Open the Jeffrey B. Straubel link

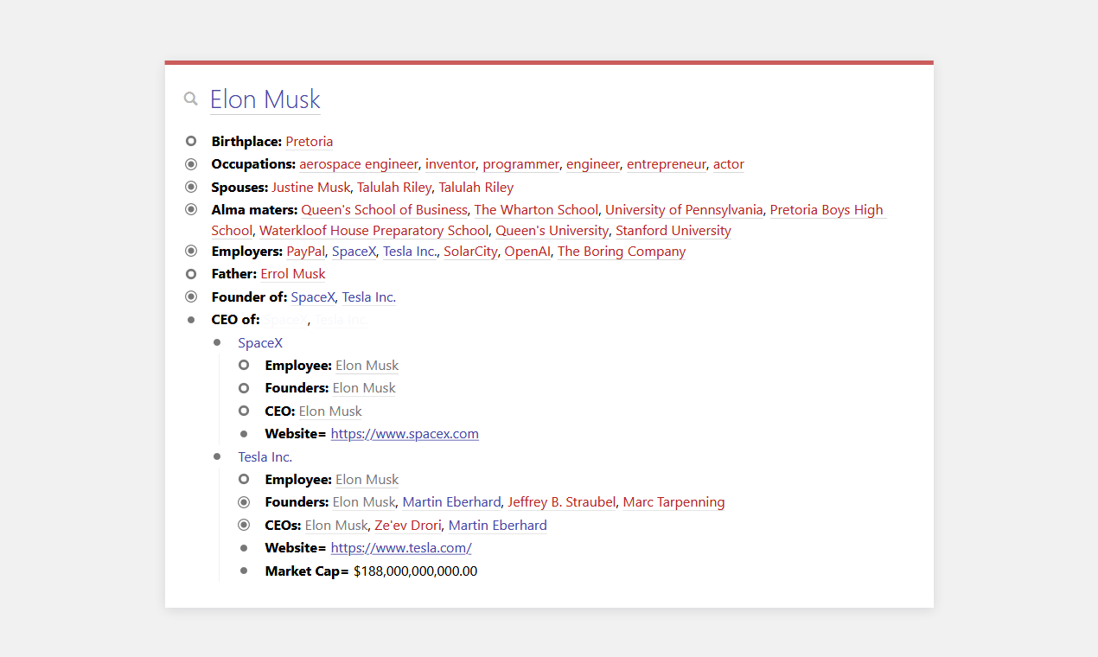click(x=562, y=502)
